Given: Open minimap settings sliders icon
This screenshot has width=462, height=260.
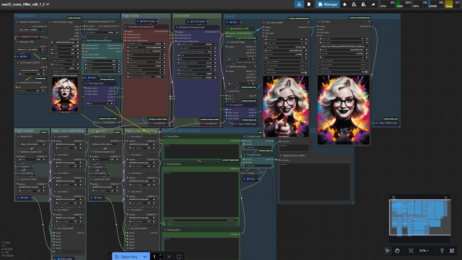Looking at the screenshot, I should pos(394,198).
